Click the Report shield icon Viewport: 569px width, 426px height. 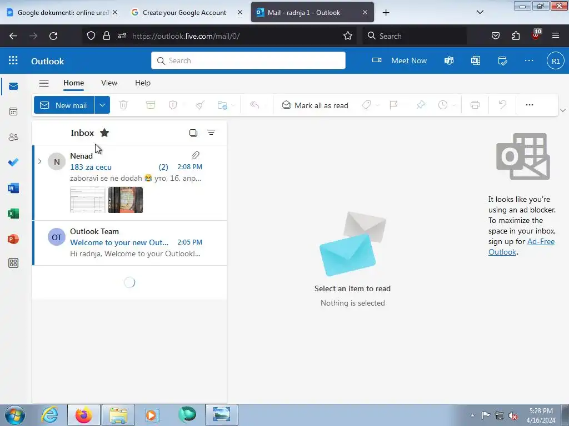tap(173, 105)
